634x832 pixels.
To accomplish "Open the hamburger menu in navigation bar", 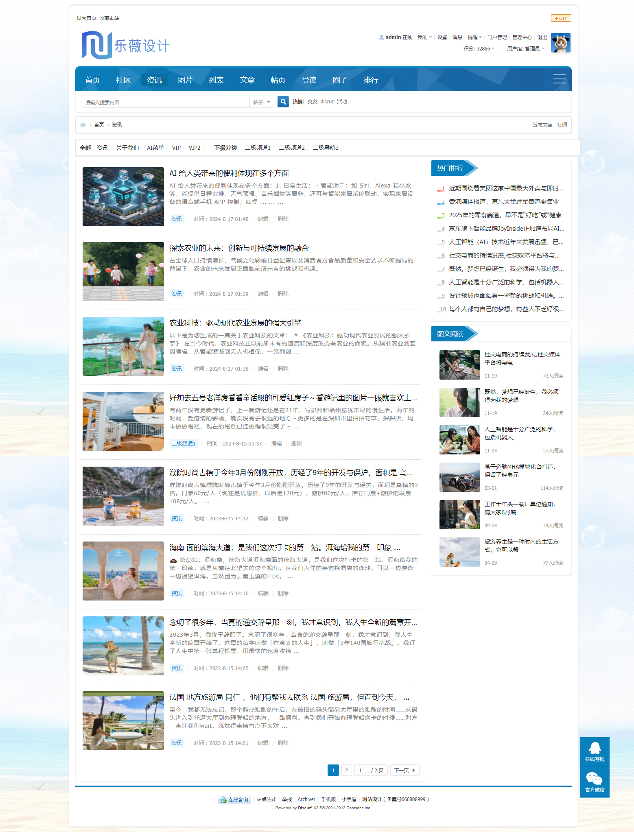I will tap(559, 79).
